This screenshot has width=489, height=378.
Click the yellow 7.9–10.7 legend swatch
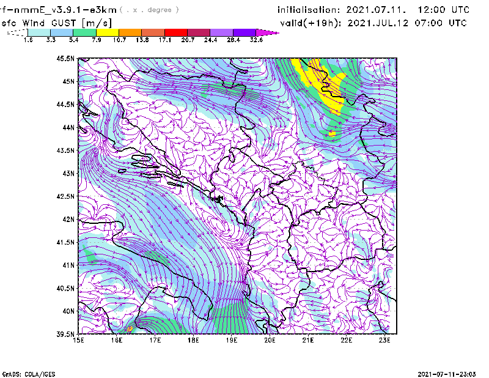coord(108,32)
